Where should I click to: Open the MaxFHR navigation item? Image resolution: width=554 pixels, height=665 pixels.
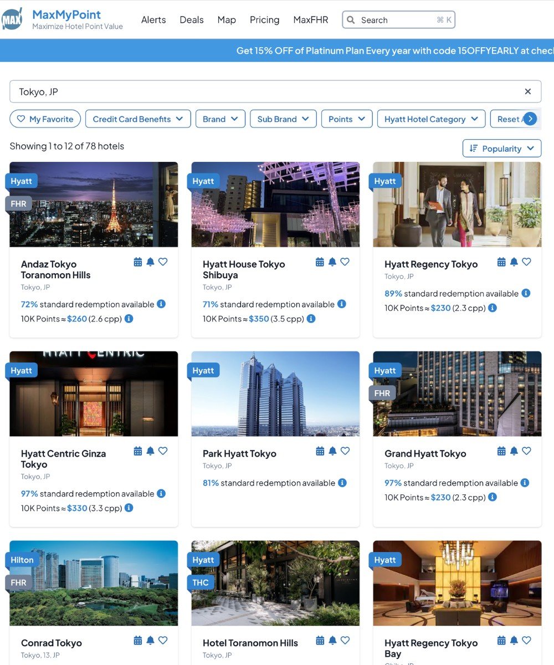click(x=311, y=20)
